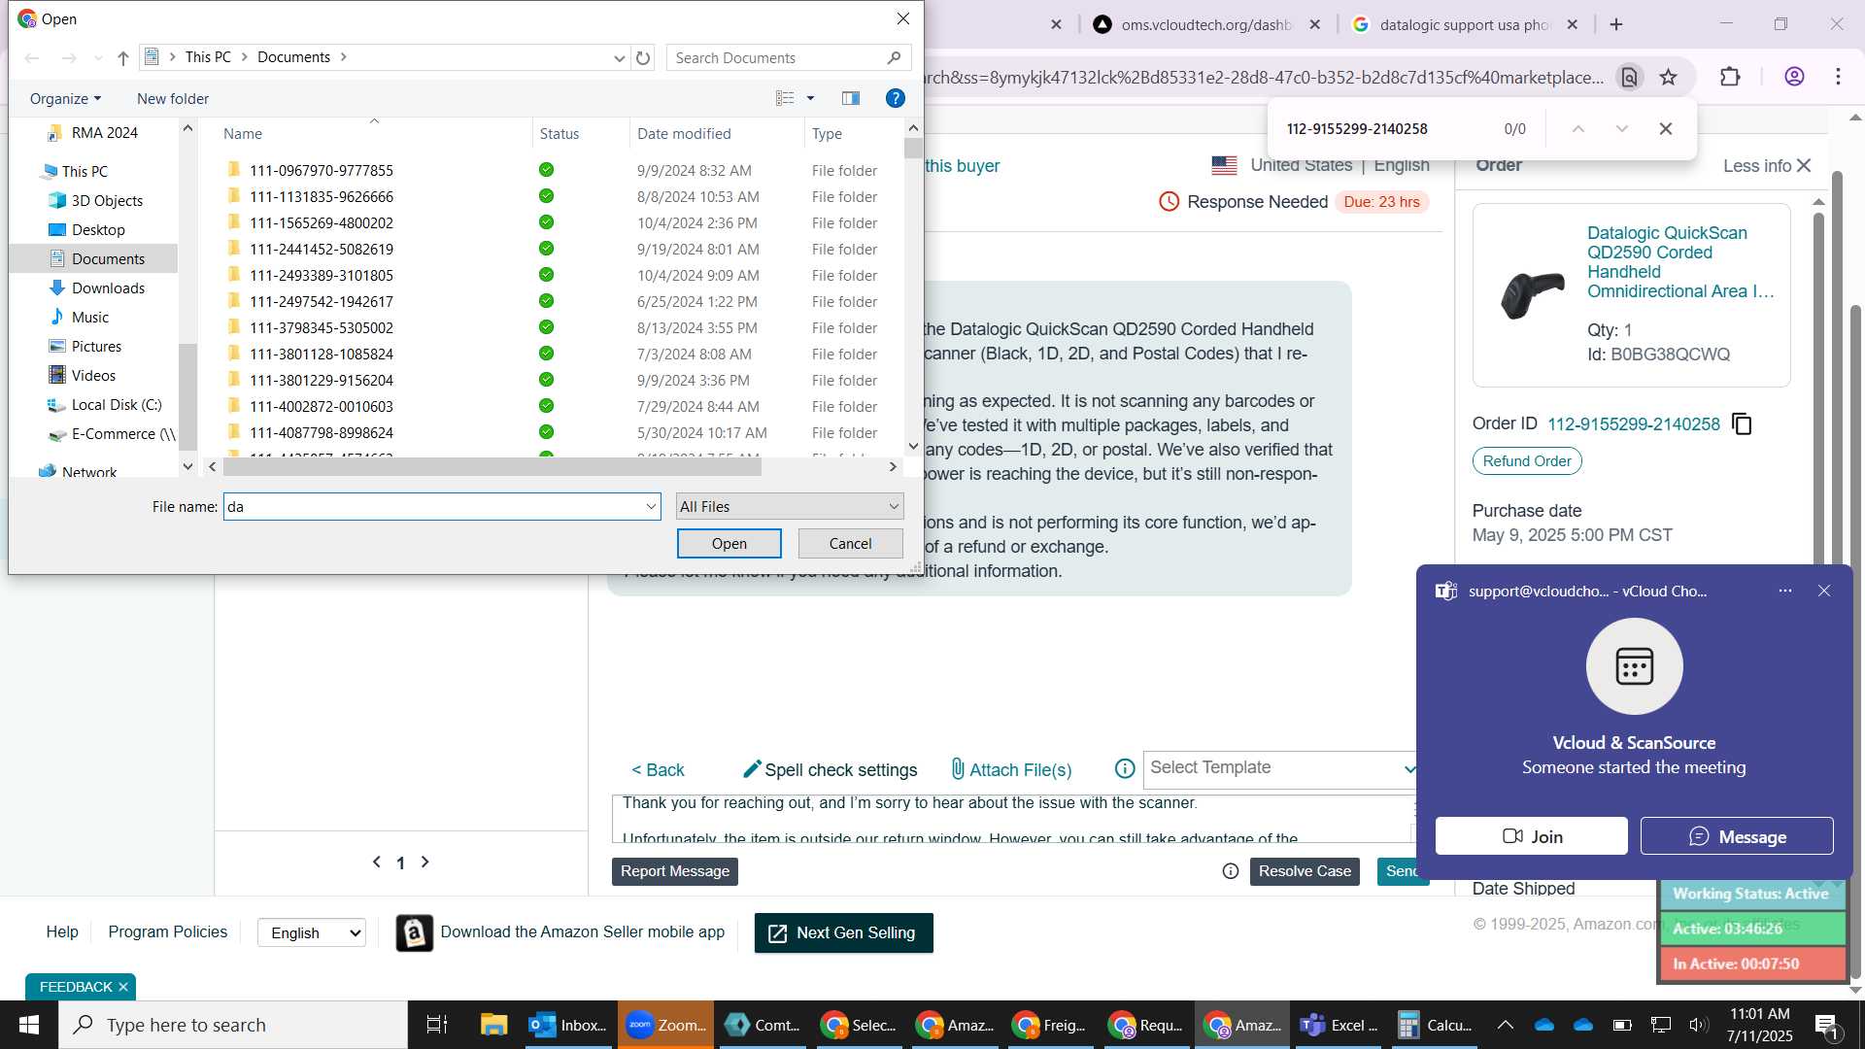This screenshot has width=1865, height=1049.
Task: Select Downloads in navigation tree
Action: pyautogui.click(x=108, y=288)
